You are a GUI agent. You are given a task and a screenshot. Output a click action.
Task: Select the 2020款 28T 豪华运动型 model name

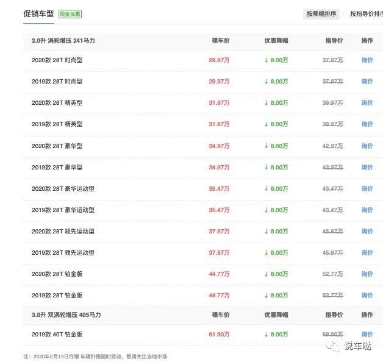click(x=63, y=189)
